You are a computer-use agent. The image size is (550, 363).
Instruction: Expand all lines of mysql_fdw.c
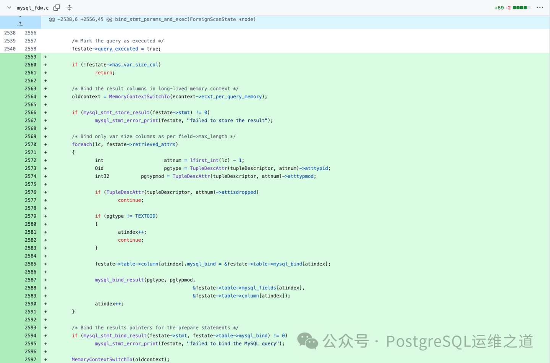pyautogui.click(x=69, y=8)
